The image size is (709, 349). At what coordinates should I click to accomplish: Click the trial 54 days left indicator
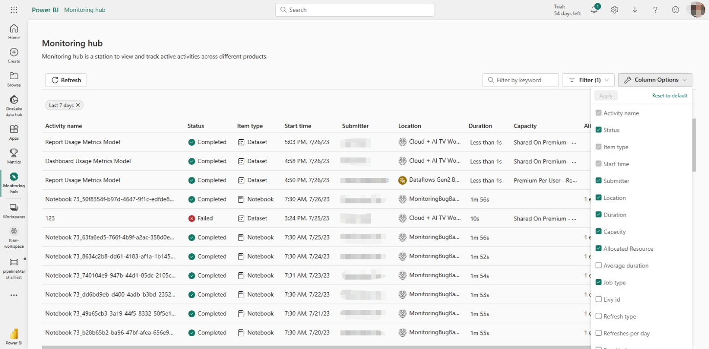tap(567, 10)
